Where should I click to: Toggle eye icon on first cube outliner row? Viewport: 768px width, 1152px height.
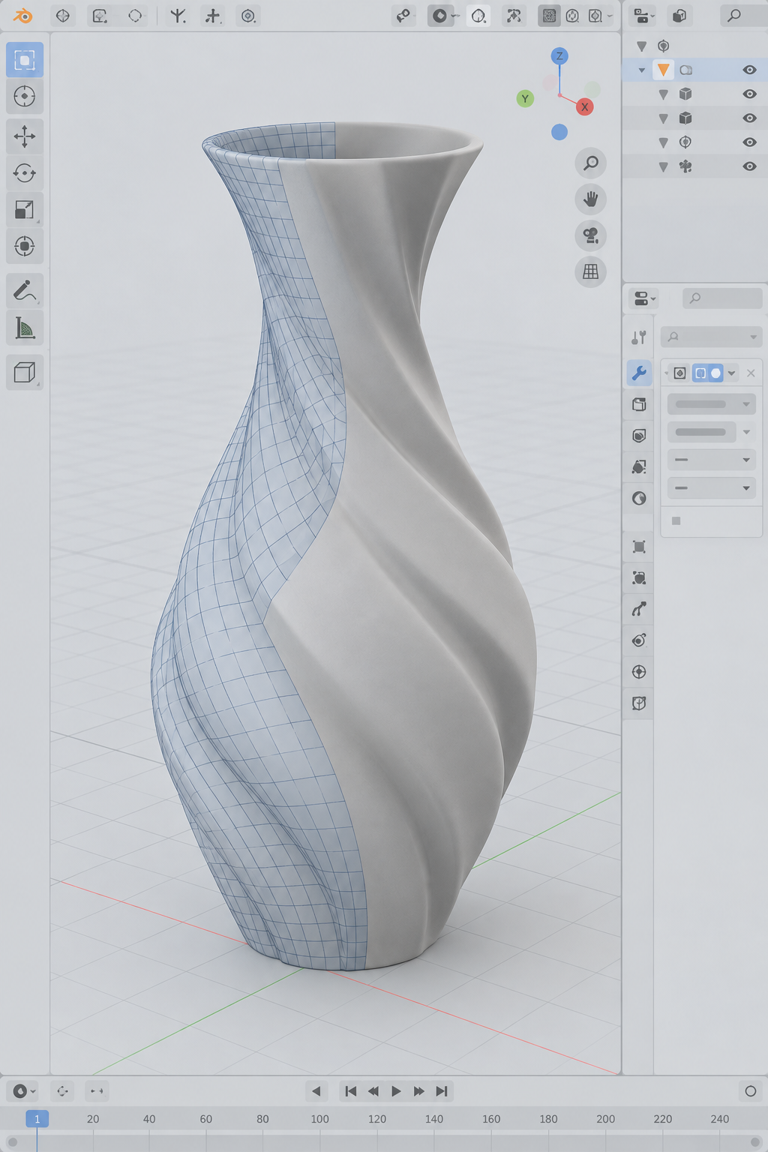point(749,94)
